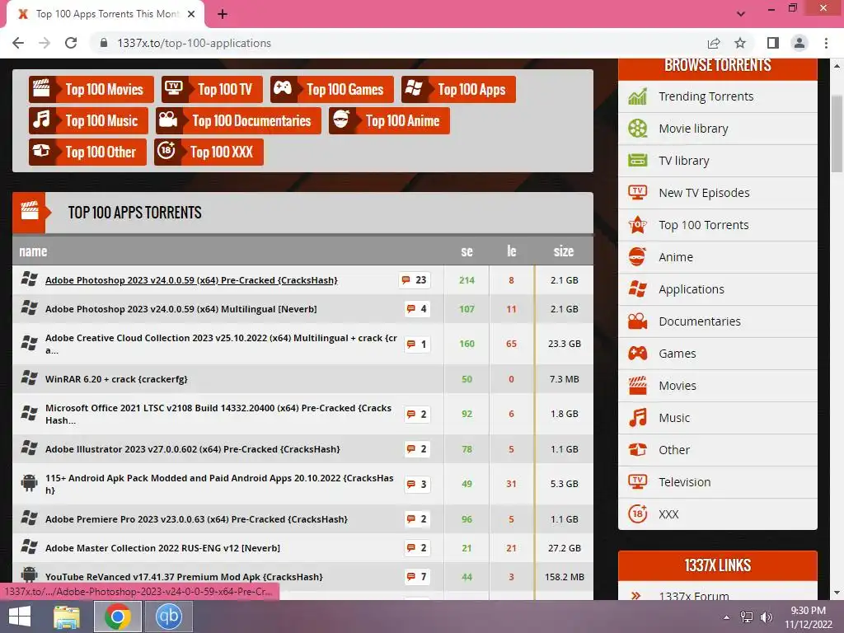
Task: Open Adobe Photoshop 2023 Pre-Cracked CracksHash torrent
Action: tap(191, 280)
